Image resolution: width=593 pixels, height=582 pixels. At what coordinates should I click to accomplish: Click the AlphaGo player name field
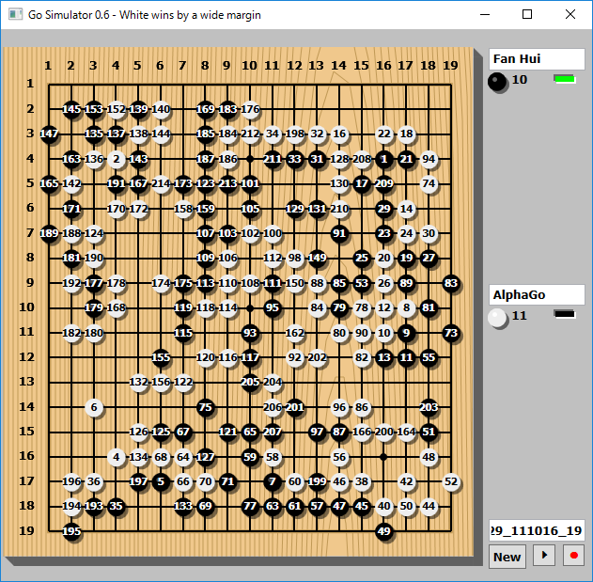[x=537, y=295]
